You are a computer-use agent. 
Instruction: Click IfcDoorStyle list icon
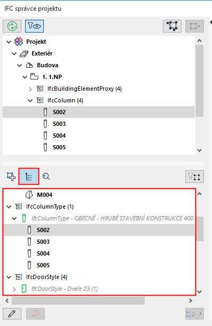(x=19, y=277)
